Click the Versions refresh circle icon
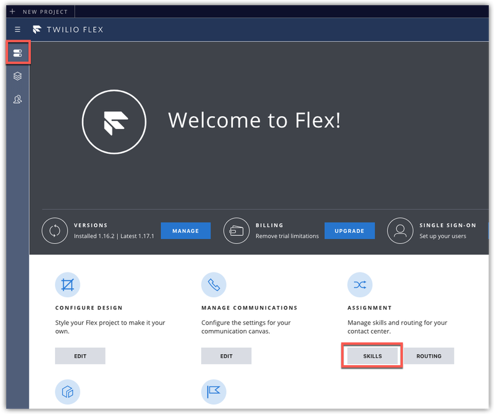 54,230
